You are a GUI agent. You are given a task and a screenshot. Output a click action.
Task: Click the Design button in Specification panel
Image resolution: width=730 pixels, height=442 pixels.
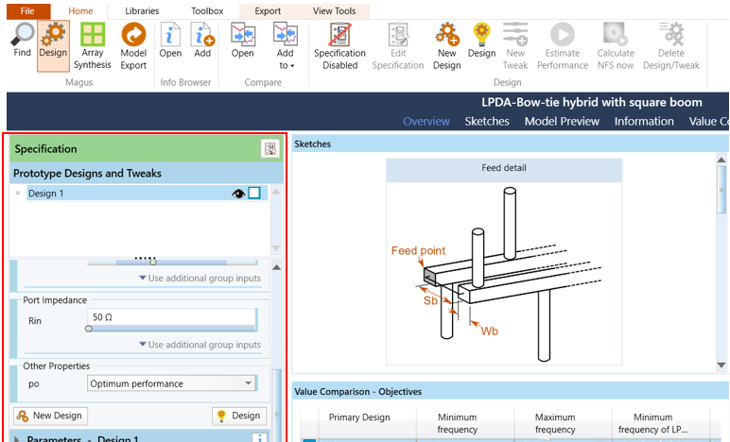(239, 416)
